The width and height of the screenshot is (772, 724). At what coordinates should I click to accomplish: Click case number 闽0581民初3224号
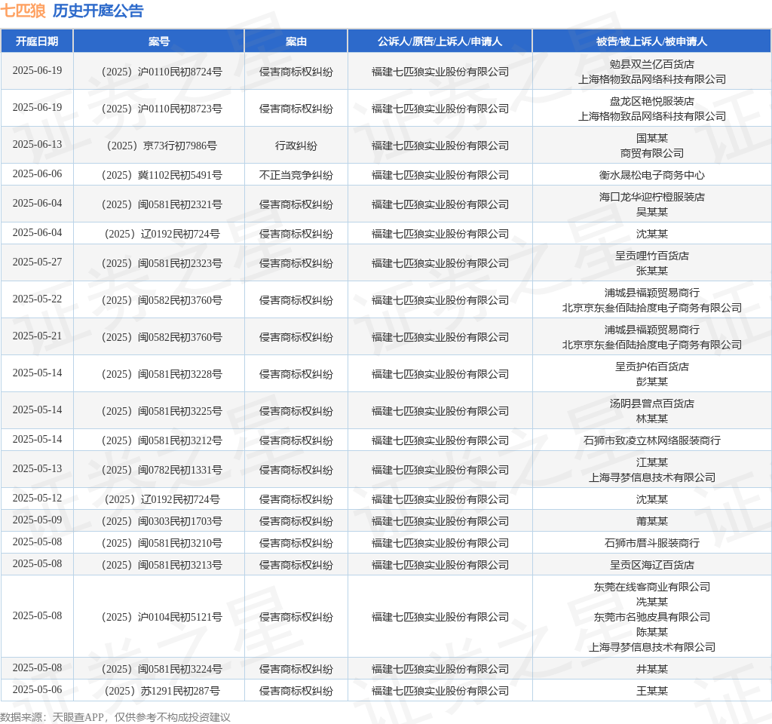[x=162, y=669]
